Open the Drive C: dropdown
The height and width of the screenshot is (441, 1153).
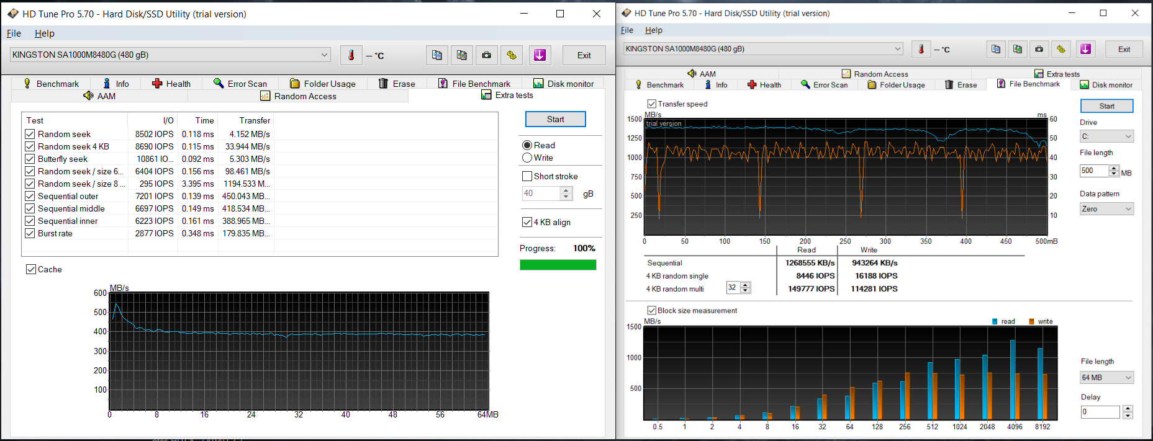tap(1106, 136)
